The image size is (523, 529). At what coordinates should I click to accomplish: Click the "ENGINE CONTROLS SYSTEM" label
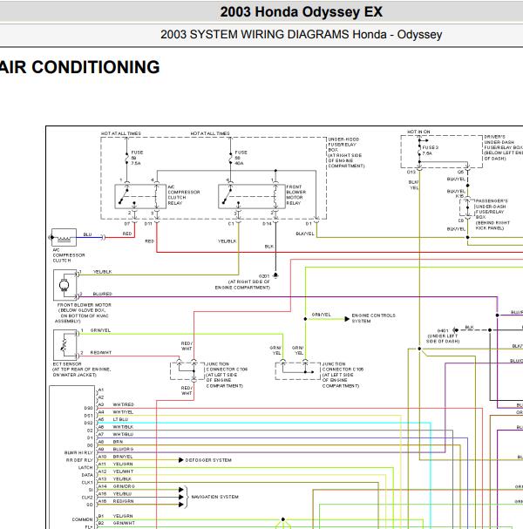pos(373,318)
